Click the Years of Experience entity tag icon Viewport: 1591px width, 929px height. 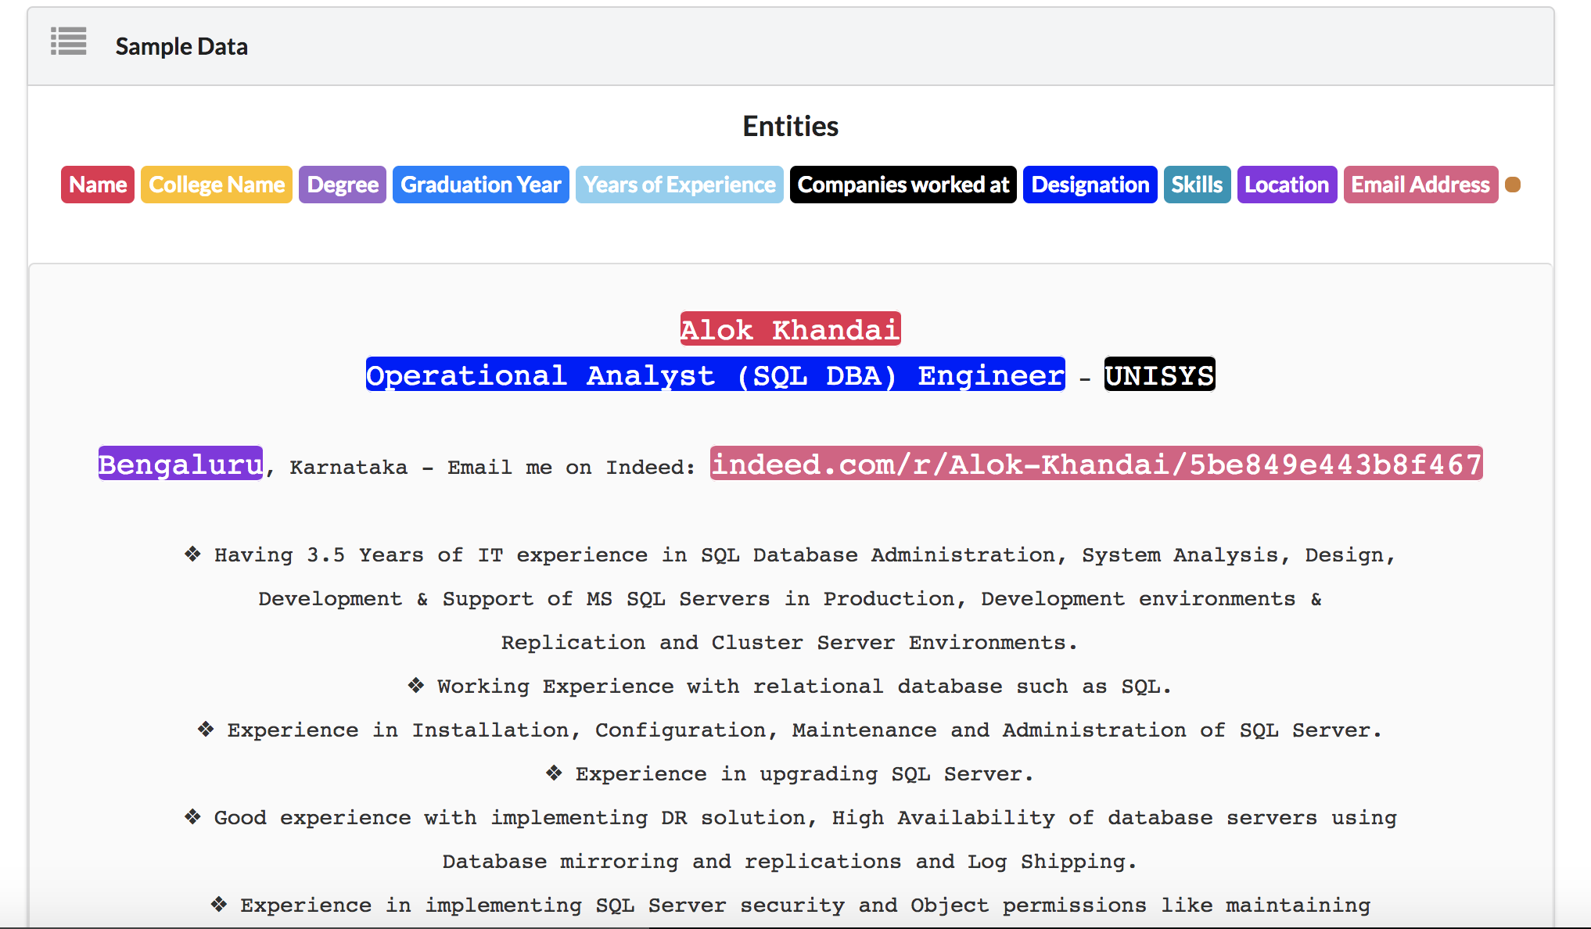(679, 184)
